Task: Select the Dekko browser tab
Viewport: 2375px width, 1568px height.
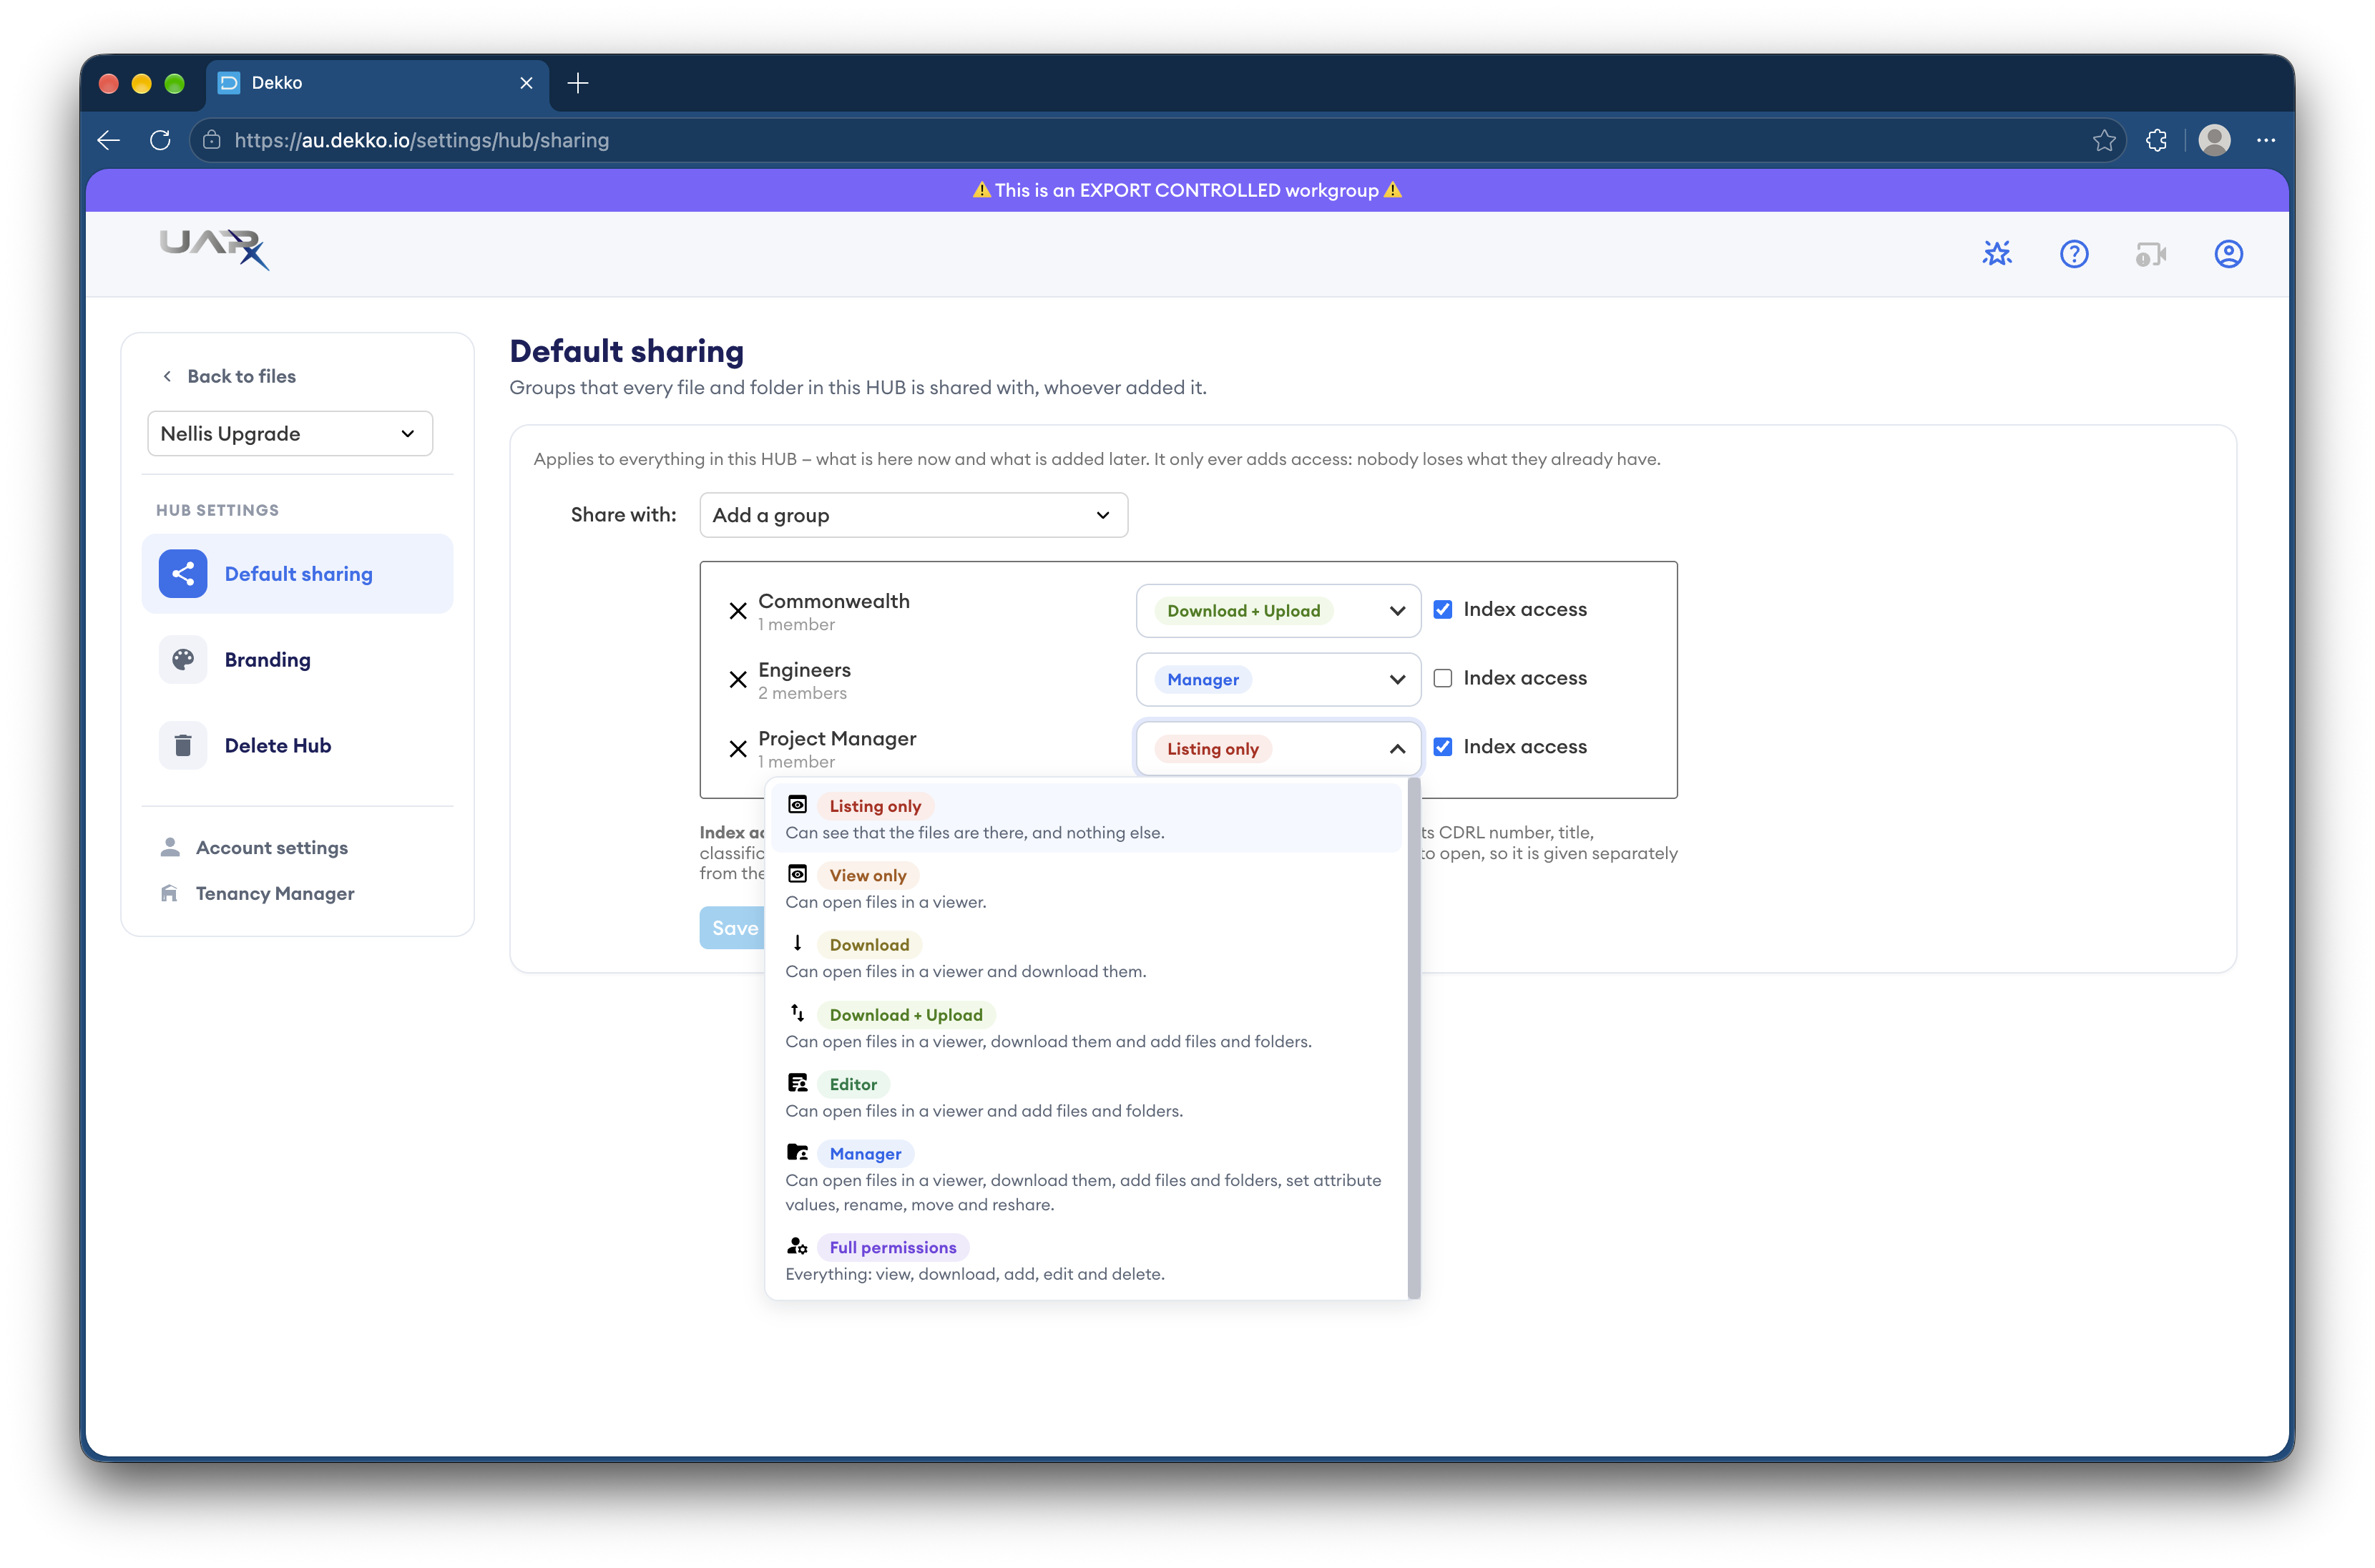Action: [377, 83]
